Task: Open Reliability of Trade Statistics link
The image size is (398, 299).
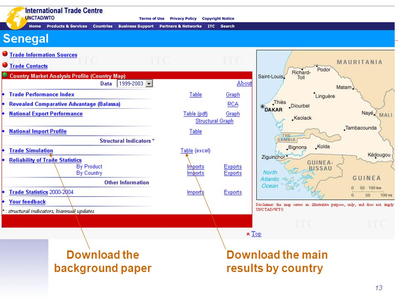Action: [46, 160]
